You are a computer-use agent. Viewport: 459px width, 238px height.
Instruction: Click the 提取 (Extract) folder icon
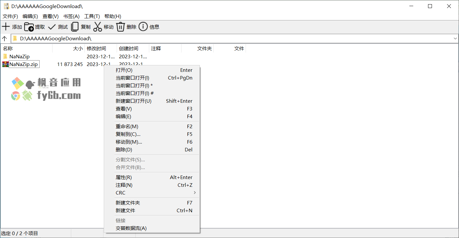coord(29,27)
